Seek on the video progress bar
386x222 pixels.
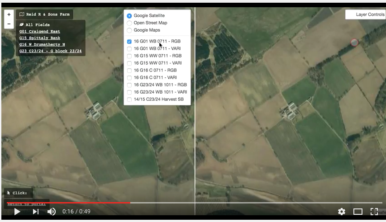click(x=195, y=203)
